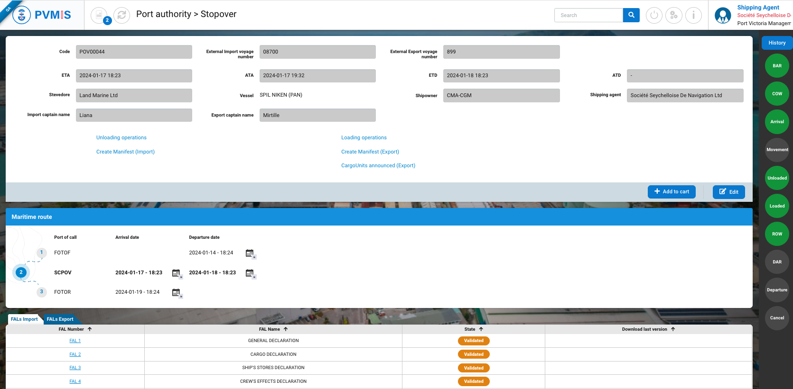Click the information icon in header
793x389 pixels.
[693, 15]
